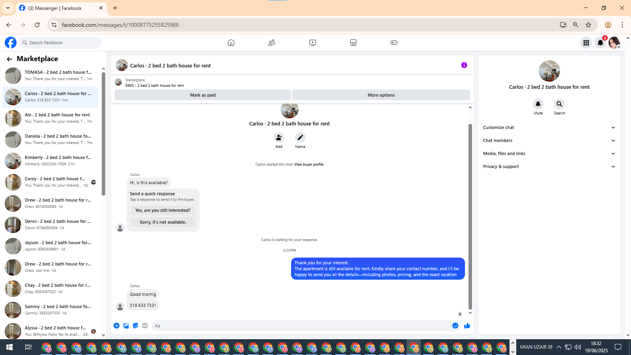Open the Windows Start menu
Viewport: 631px width, 355px height.
click(x=9, y=347)
